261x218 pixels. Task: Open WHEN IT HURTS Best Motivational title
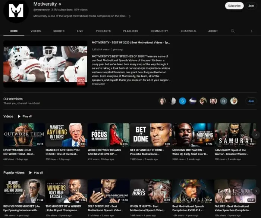pos(148,208)
